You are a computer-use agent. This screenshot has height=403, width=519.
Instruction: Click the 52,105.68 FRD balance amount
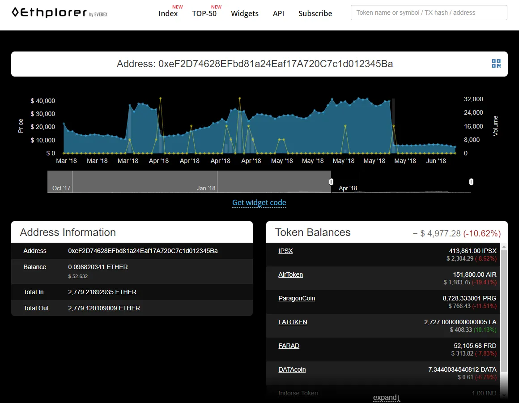(475, 346)
